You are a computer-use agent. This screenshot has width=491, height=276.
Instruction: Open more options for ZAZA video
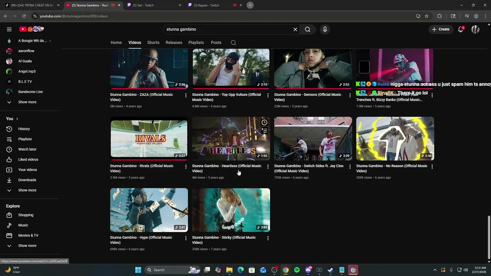186,95
